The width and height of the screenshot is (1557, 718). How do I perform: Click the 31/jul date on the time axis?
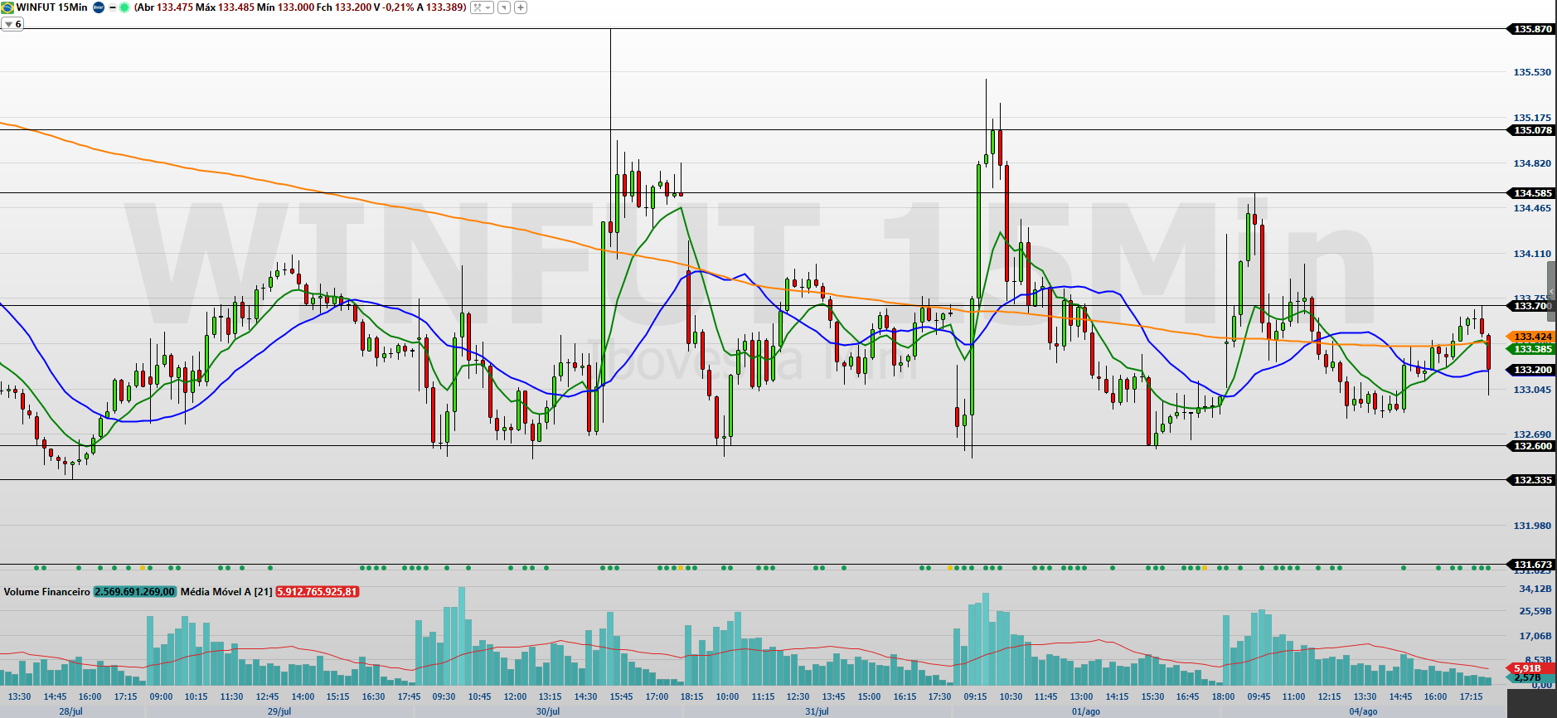[x=817, y=711]
